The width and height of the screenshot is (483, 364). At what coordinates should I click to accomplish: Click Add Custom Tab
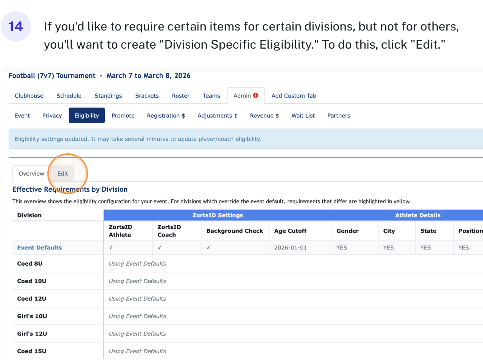pyautogui.click(x=294, y=96)
